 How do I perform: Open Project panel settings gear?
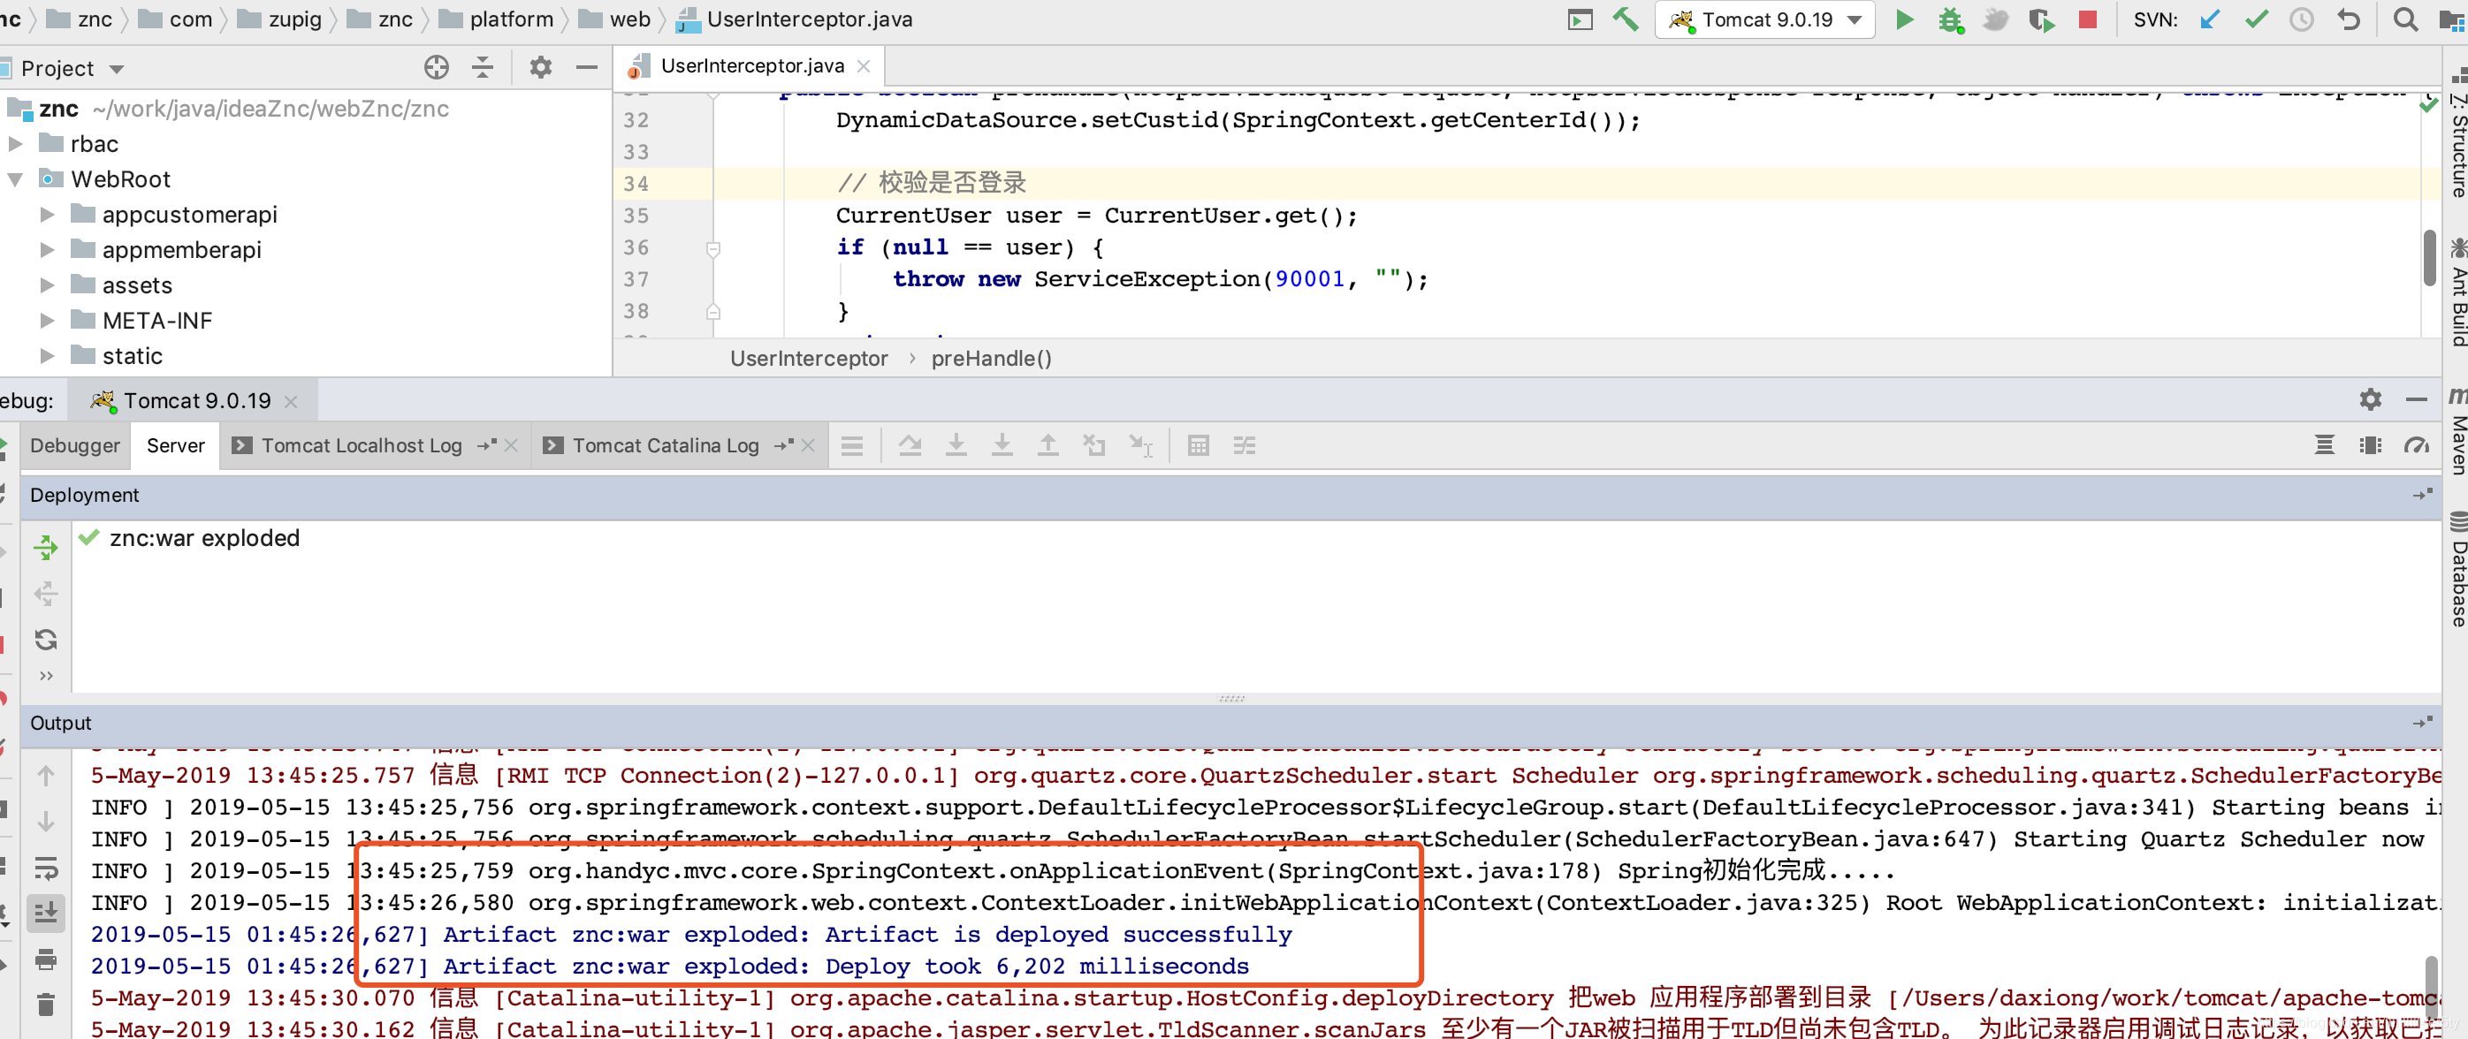coord(540,67)
